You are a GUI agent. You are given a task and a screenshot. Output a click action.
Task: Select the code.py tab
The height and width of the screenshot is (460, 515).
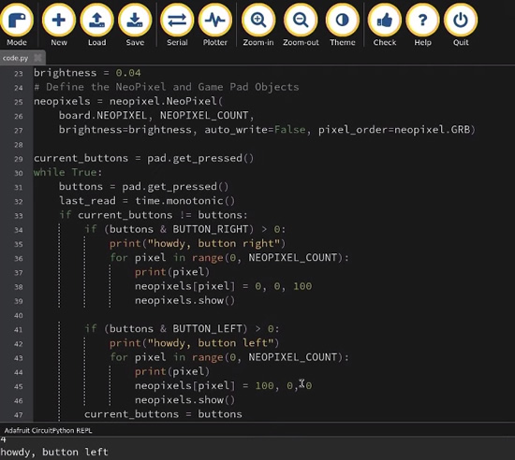[x=15, y=58]
